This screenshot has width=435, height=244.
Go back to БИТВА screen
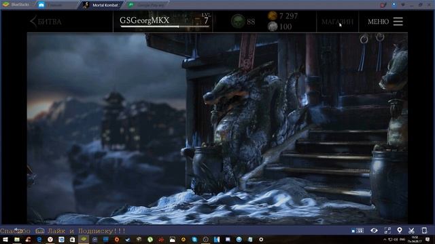[46, 22]
